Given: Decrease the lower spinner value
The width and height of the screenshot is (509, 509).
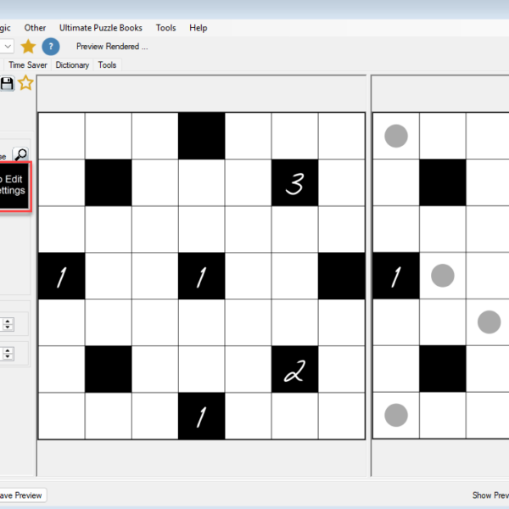Looking at the screenshot, I should (x=8, y=355).
